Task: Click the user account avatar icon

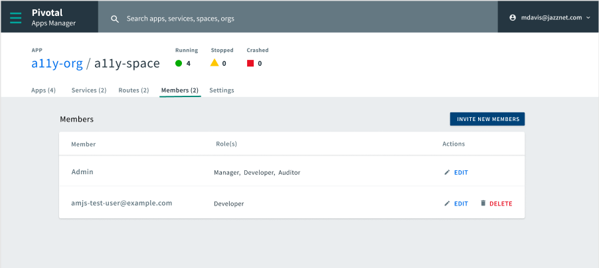Action: (513, 18)
